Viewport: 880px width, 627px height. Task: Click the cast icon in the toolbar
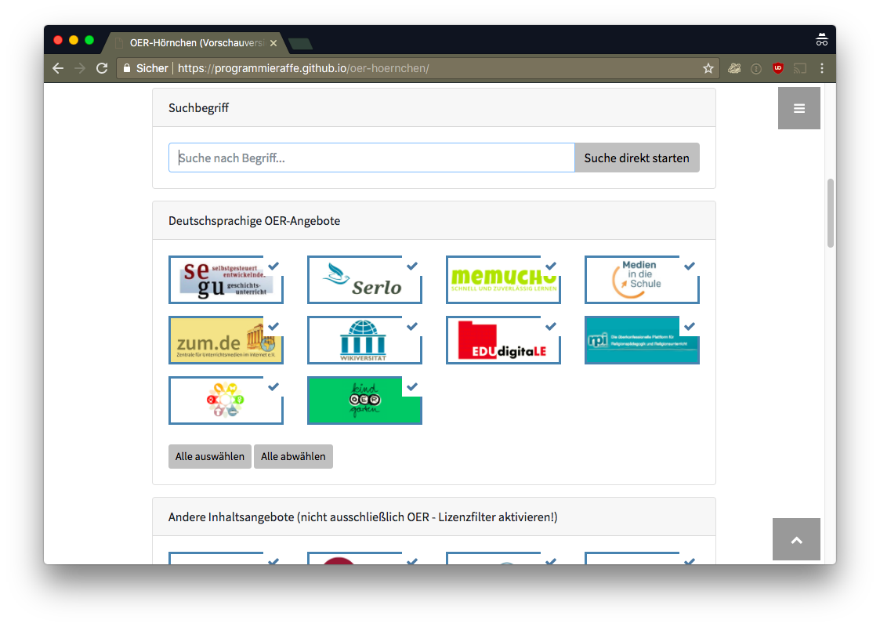800,68
